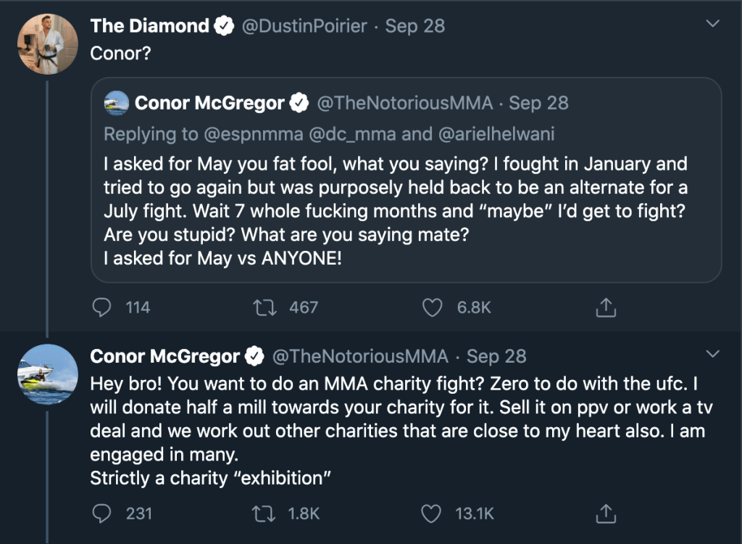The width and height of the screenshot is (742, 544).
Task: Retweet Dustin Poirier's "Conor?" tweet
Action: pos(264,308)
